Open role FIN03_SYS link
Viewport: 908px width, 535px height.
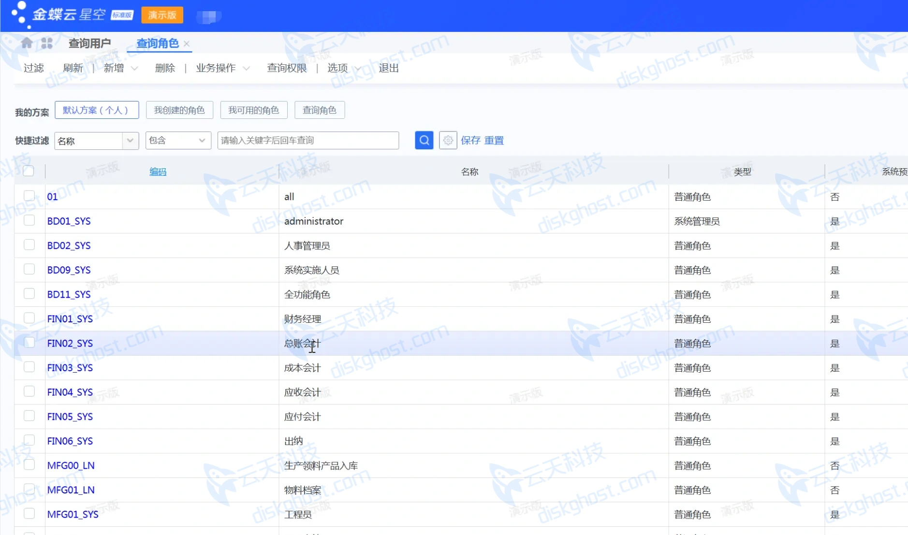click(70, 368)
